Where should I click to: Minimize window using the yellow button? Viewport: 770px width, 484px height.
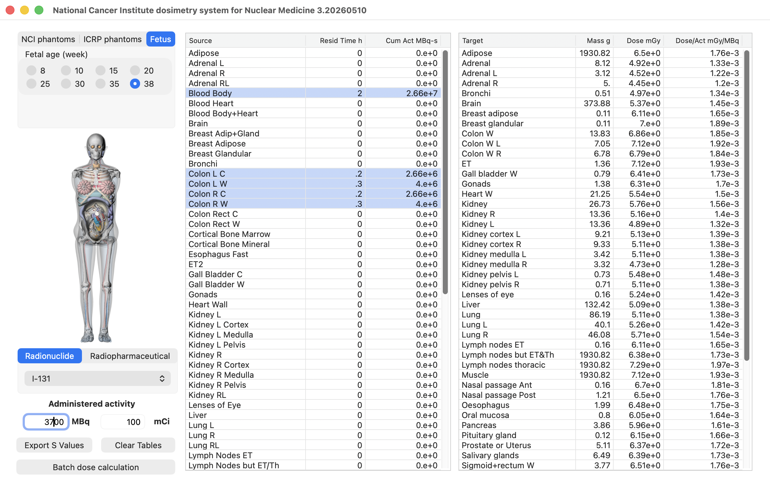24,10
